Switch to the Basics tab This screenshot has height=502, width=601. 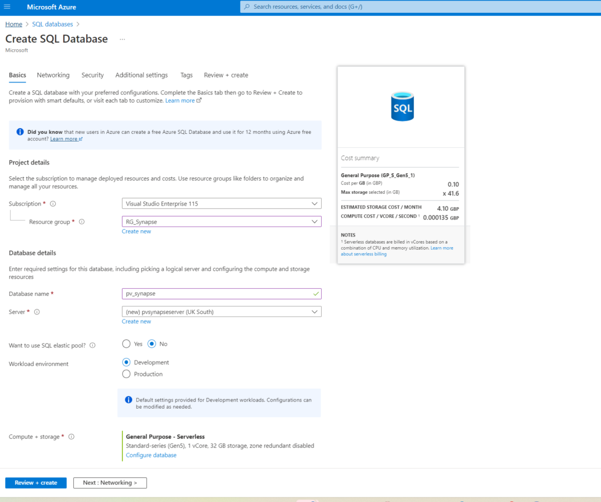pos(18,75)
